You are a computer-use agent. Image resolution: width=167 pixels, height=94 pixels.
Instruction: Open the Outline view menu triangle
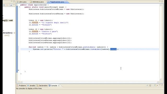click(x=14, y=5)
